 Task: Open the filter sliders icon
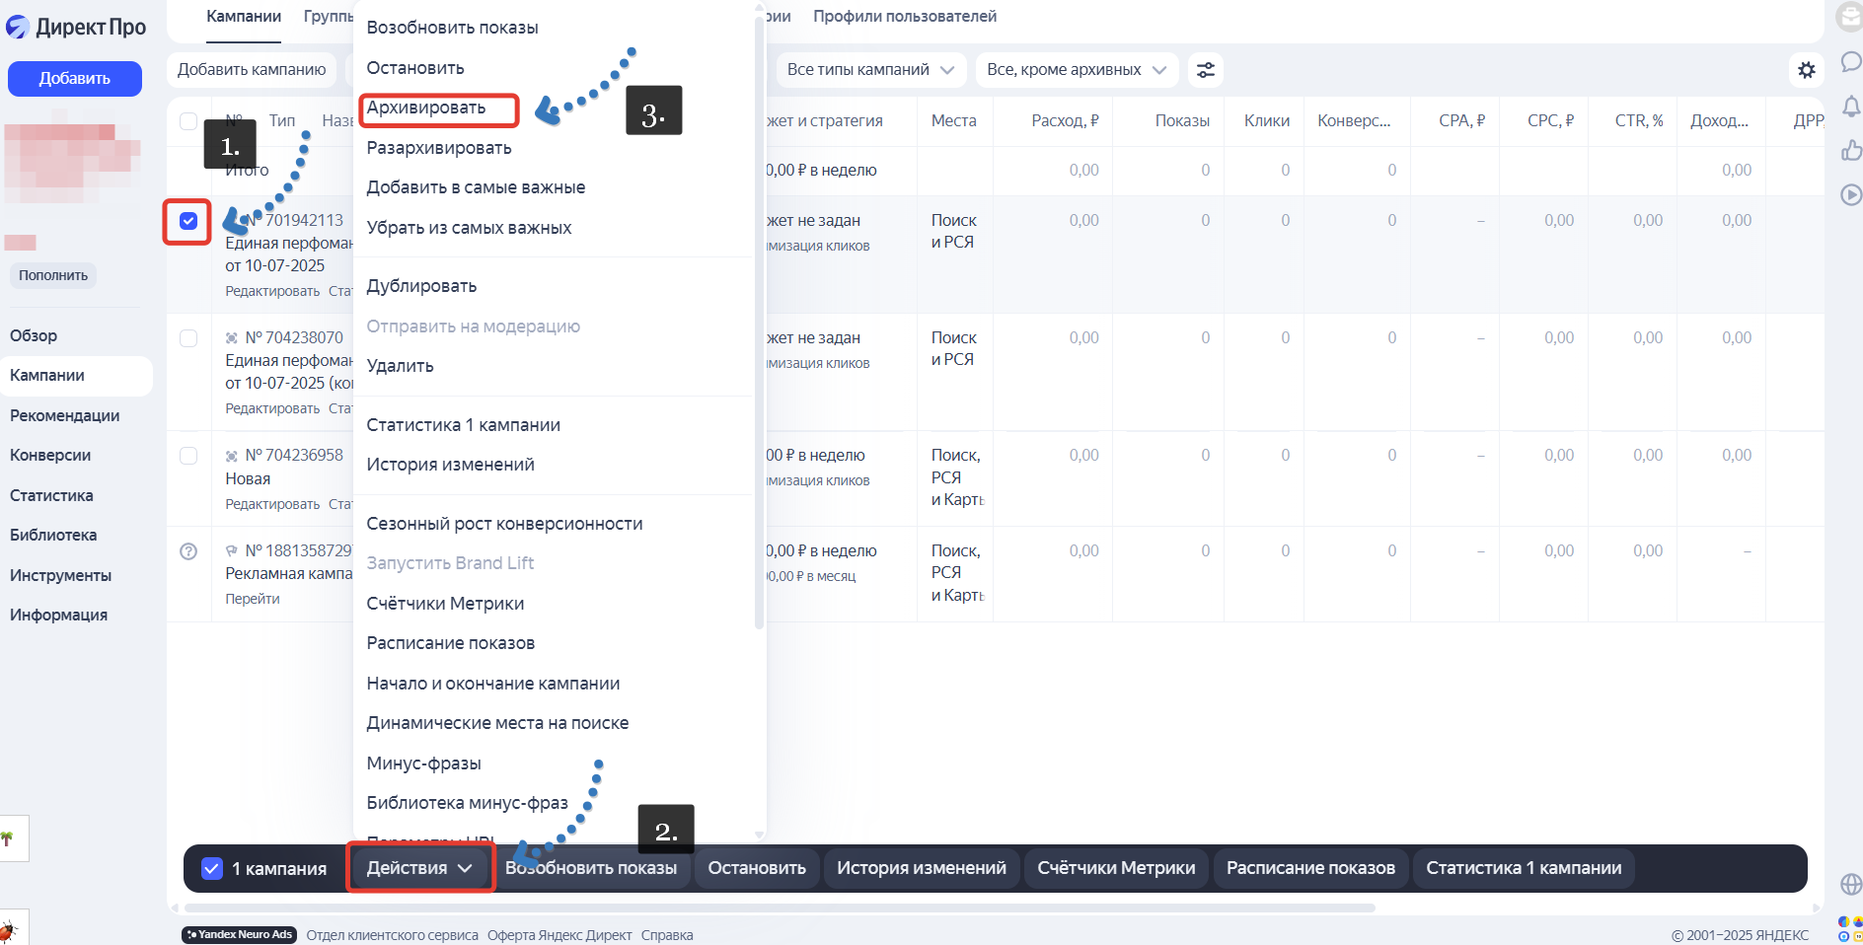[1205, 70]
